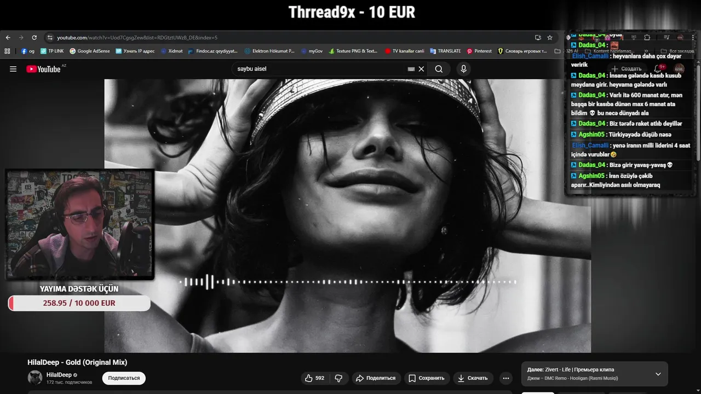
Task: Open the Google AdSense bookmark
Action: 90,51
